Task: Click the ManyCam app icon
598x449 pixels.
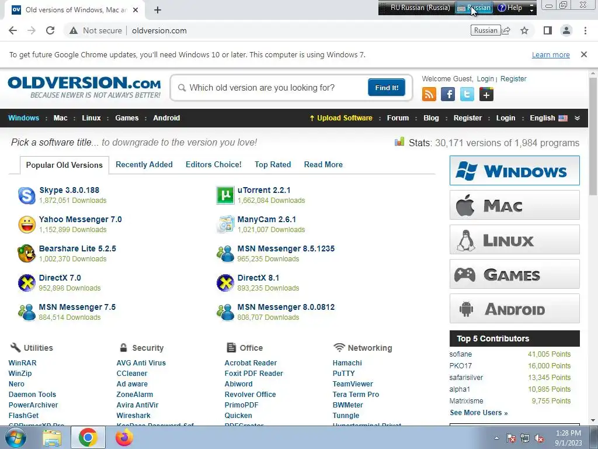Action: click(x=225, y=224)
